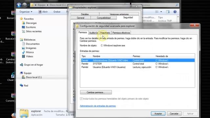Open the Explorer help question-mark icon

click(175, 12)
